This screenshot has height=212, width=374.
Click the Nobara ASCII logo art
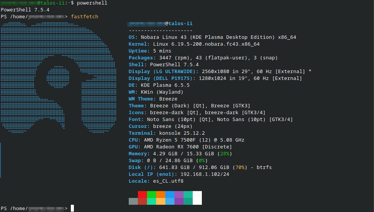(x=58, y=78)
